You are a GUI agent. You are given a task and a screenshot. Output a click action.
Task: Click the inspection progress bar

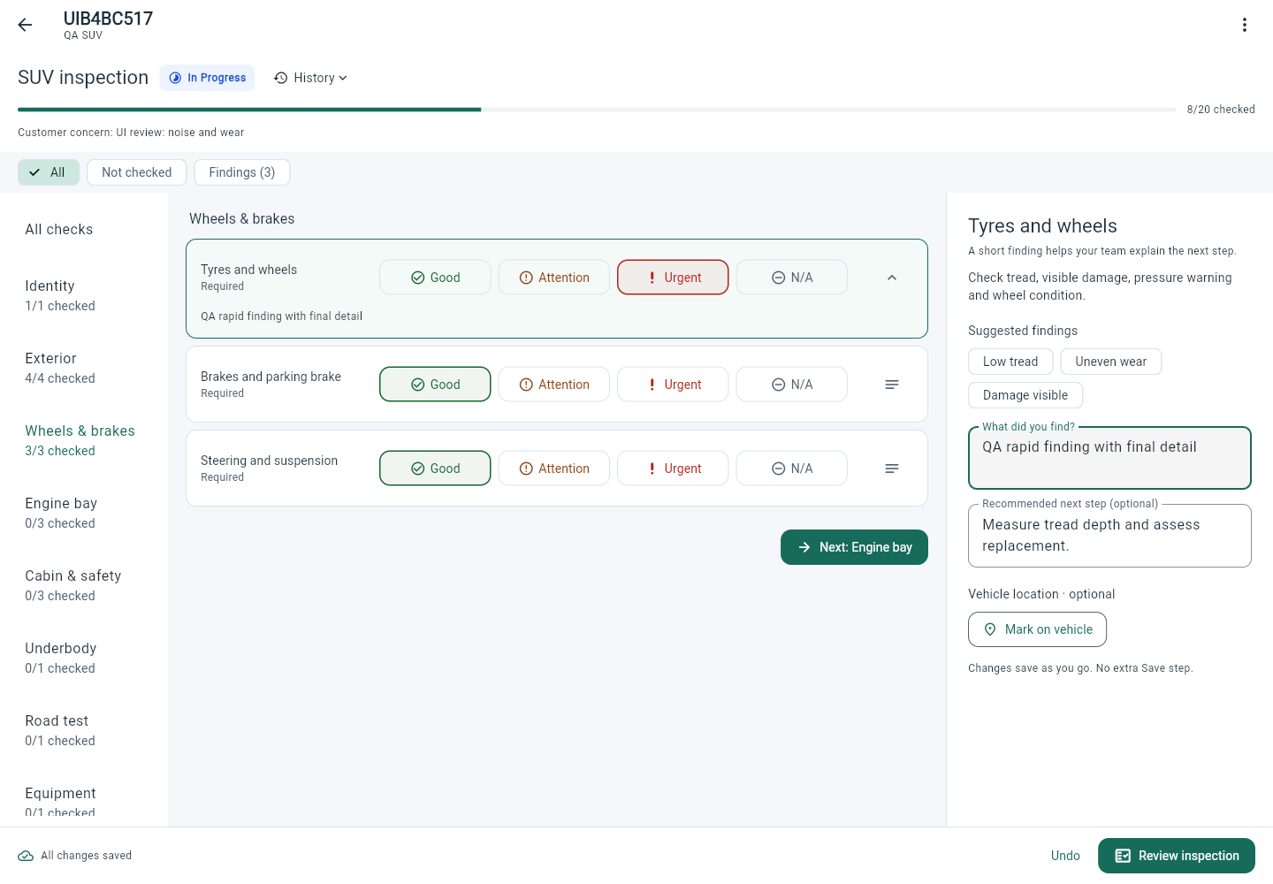click(x=597, y=110)
